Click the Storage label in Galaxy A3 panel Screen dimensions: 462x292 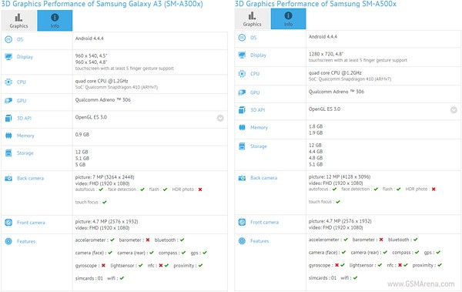(x=25, y=153)
